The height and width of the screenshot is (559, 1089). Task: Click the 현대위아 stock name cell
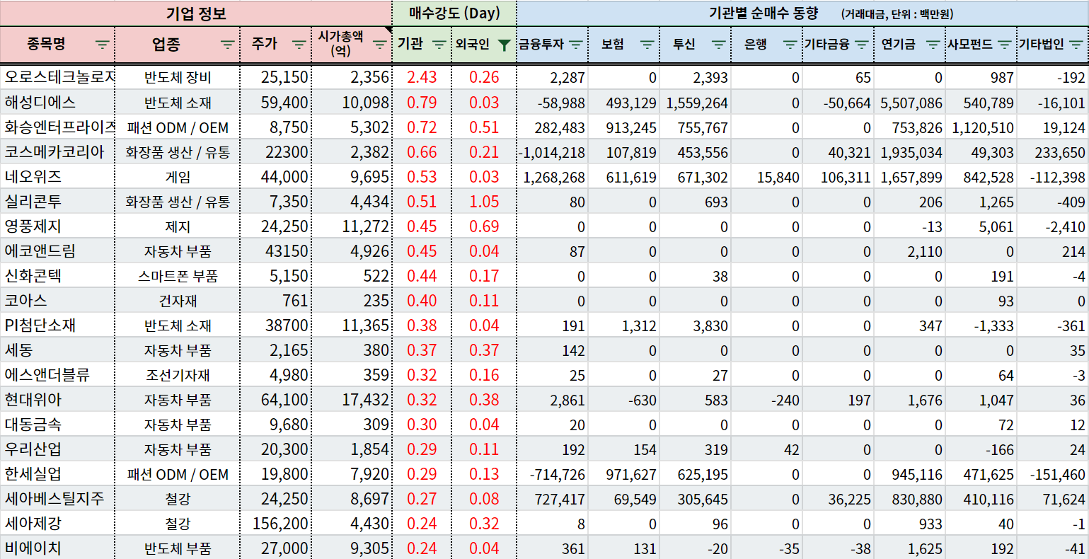coord(57,399)
